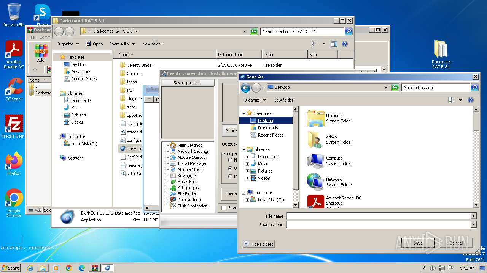Screen dimensions: 487x273
Task: Select UPX compression radio button
Action: (x=230, y=168)
